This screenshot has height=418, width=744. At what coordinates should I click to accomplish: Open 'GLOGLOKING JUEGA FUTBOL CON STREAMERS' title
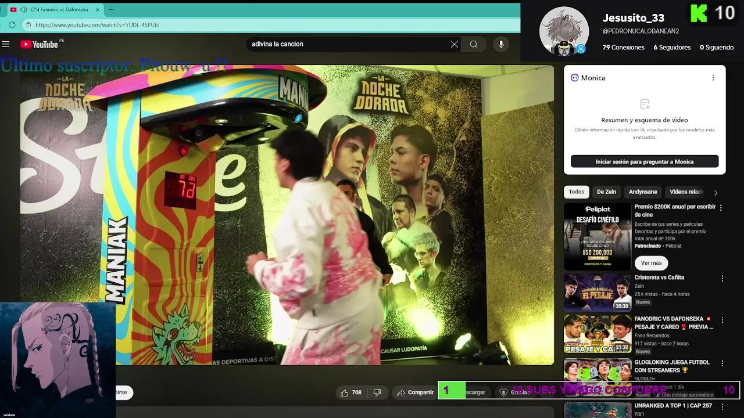pyautogui.click(x=672, y=366)
